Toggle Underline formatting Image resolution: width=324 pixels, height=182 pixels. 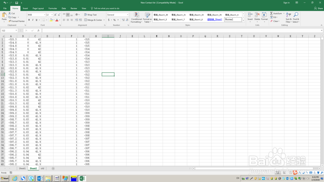coord(37,20)
